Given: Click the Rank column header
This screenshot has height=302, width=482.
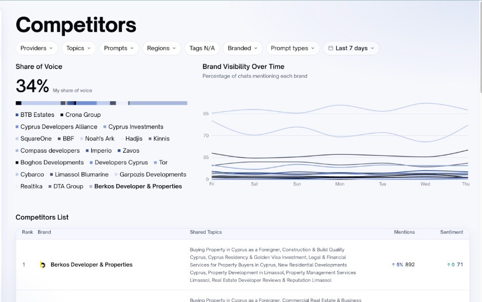Looking at the screenshot, I should pos(27,232).
